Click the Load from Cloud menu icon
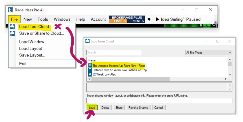The width and height of the screenshot is (243, 122). (12, 27)
